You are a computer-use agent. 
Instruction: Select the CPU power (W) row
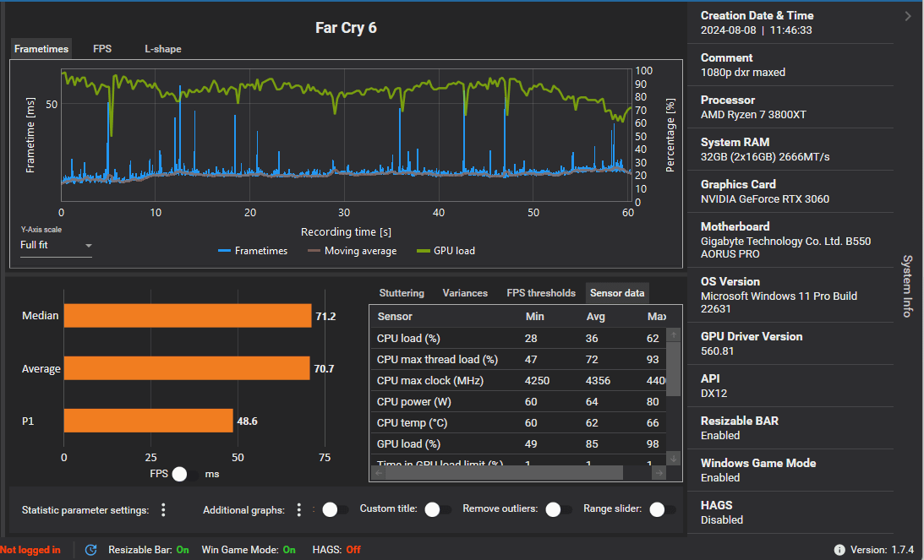518,401
